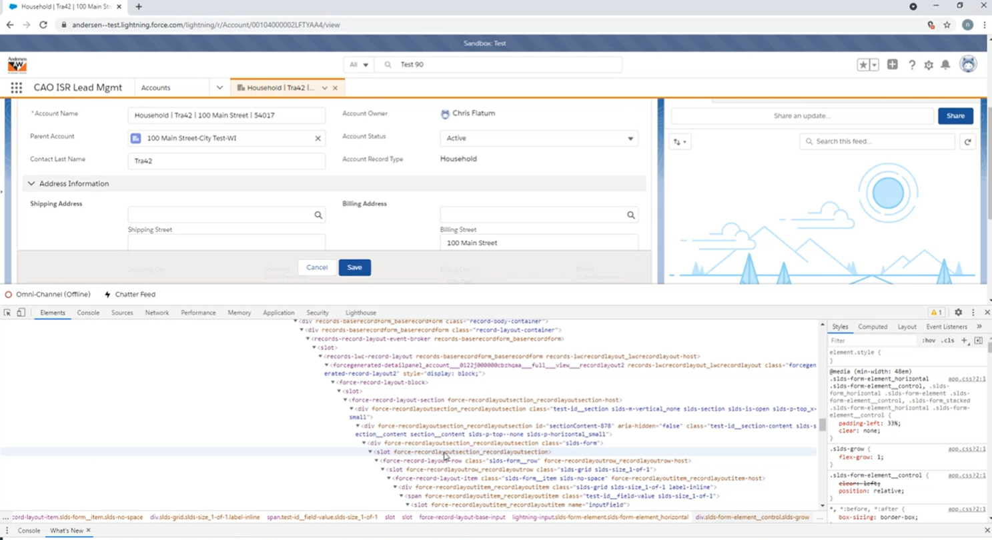Click the Save button

coord(354,267)
